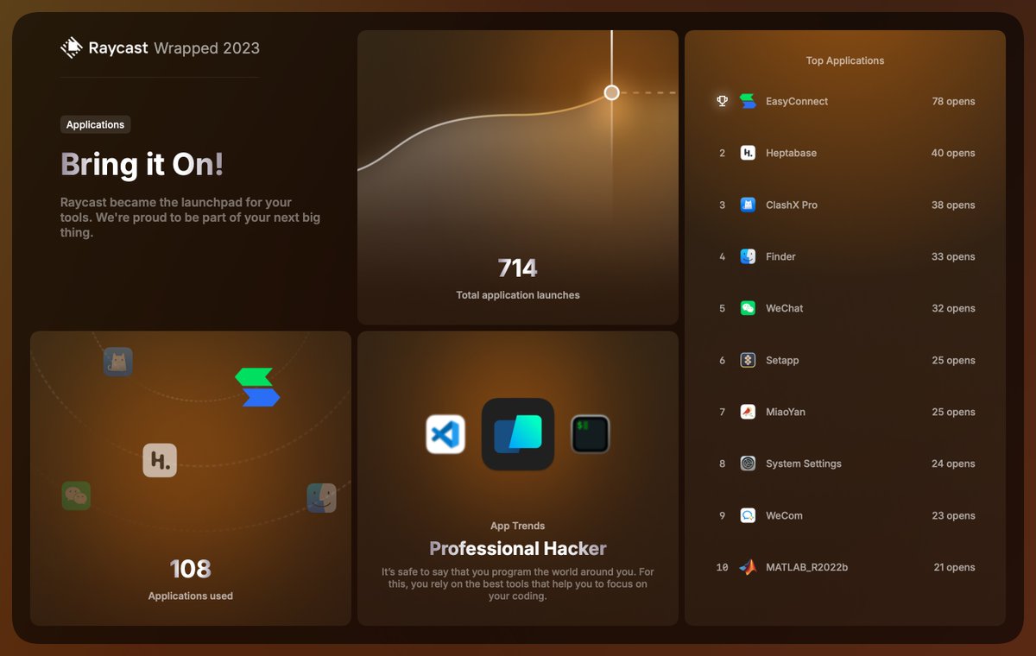Click the MiaoYan icon in list

coord(749,412)
